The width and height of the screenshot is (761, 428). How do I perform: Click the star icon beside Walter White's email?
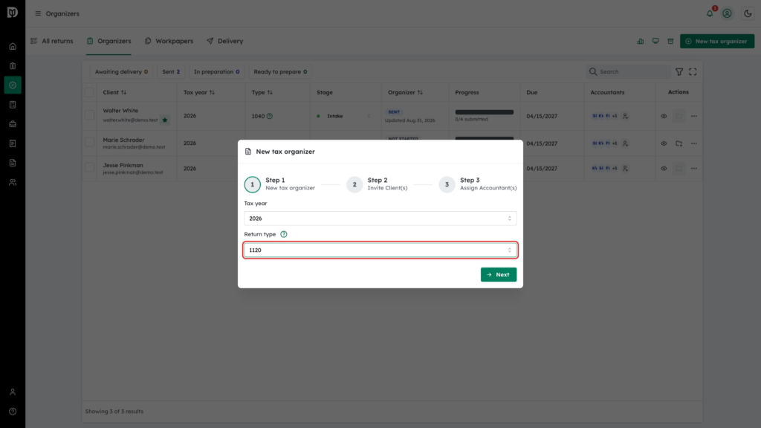(165, 120)
